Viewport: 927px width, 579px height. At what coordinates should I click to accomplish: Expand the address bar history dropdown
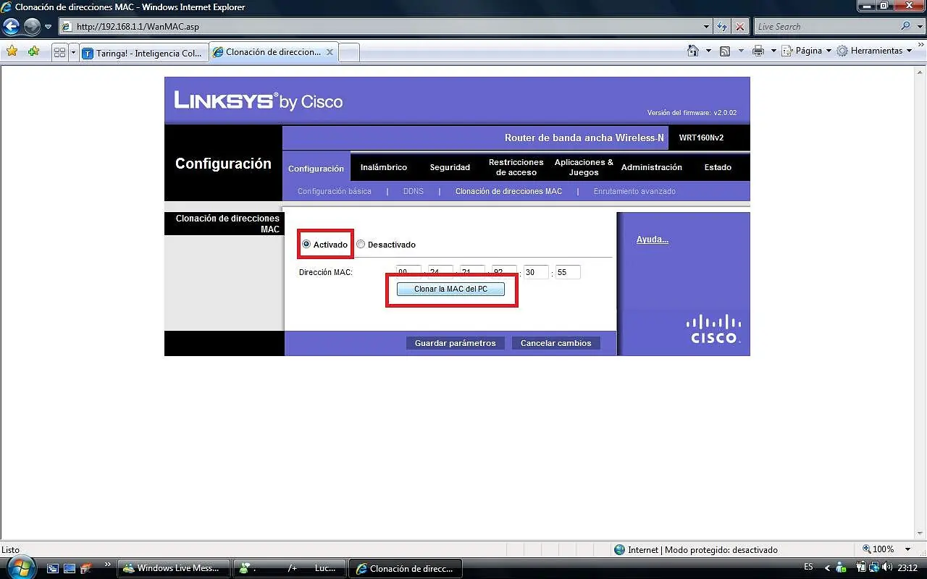point(707,27)
